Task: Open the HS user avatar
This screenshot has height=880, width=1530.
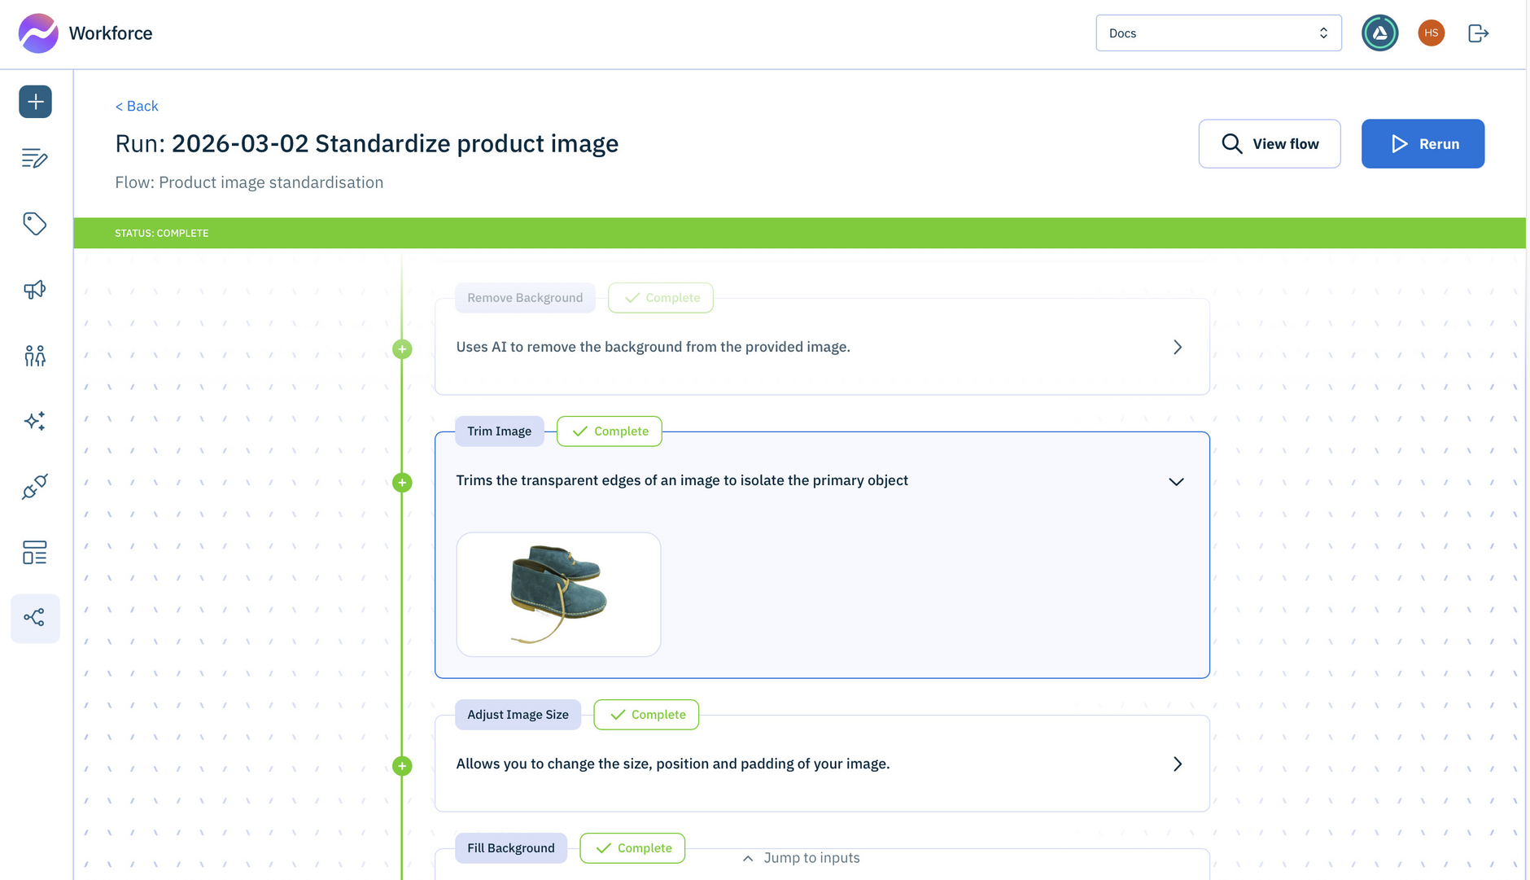Action: [1431, 33]
